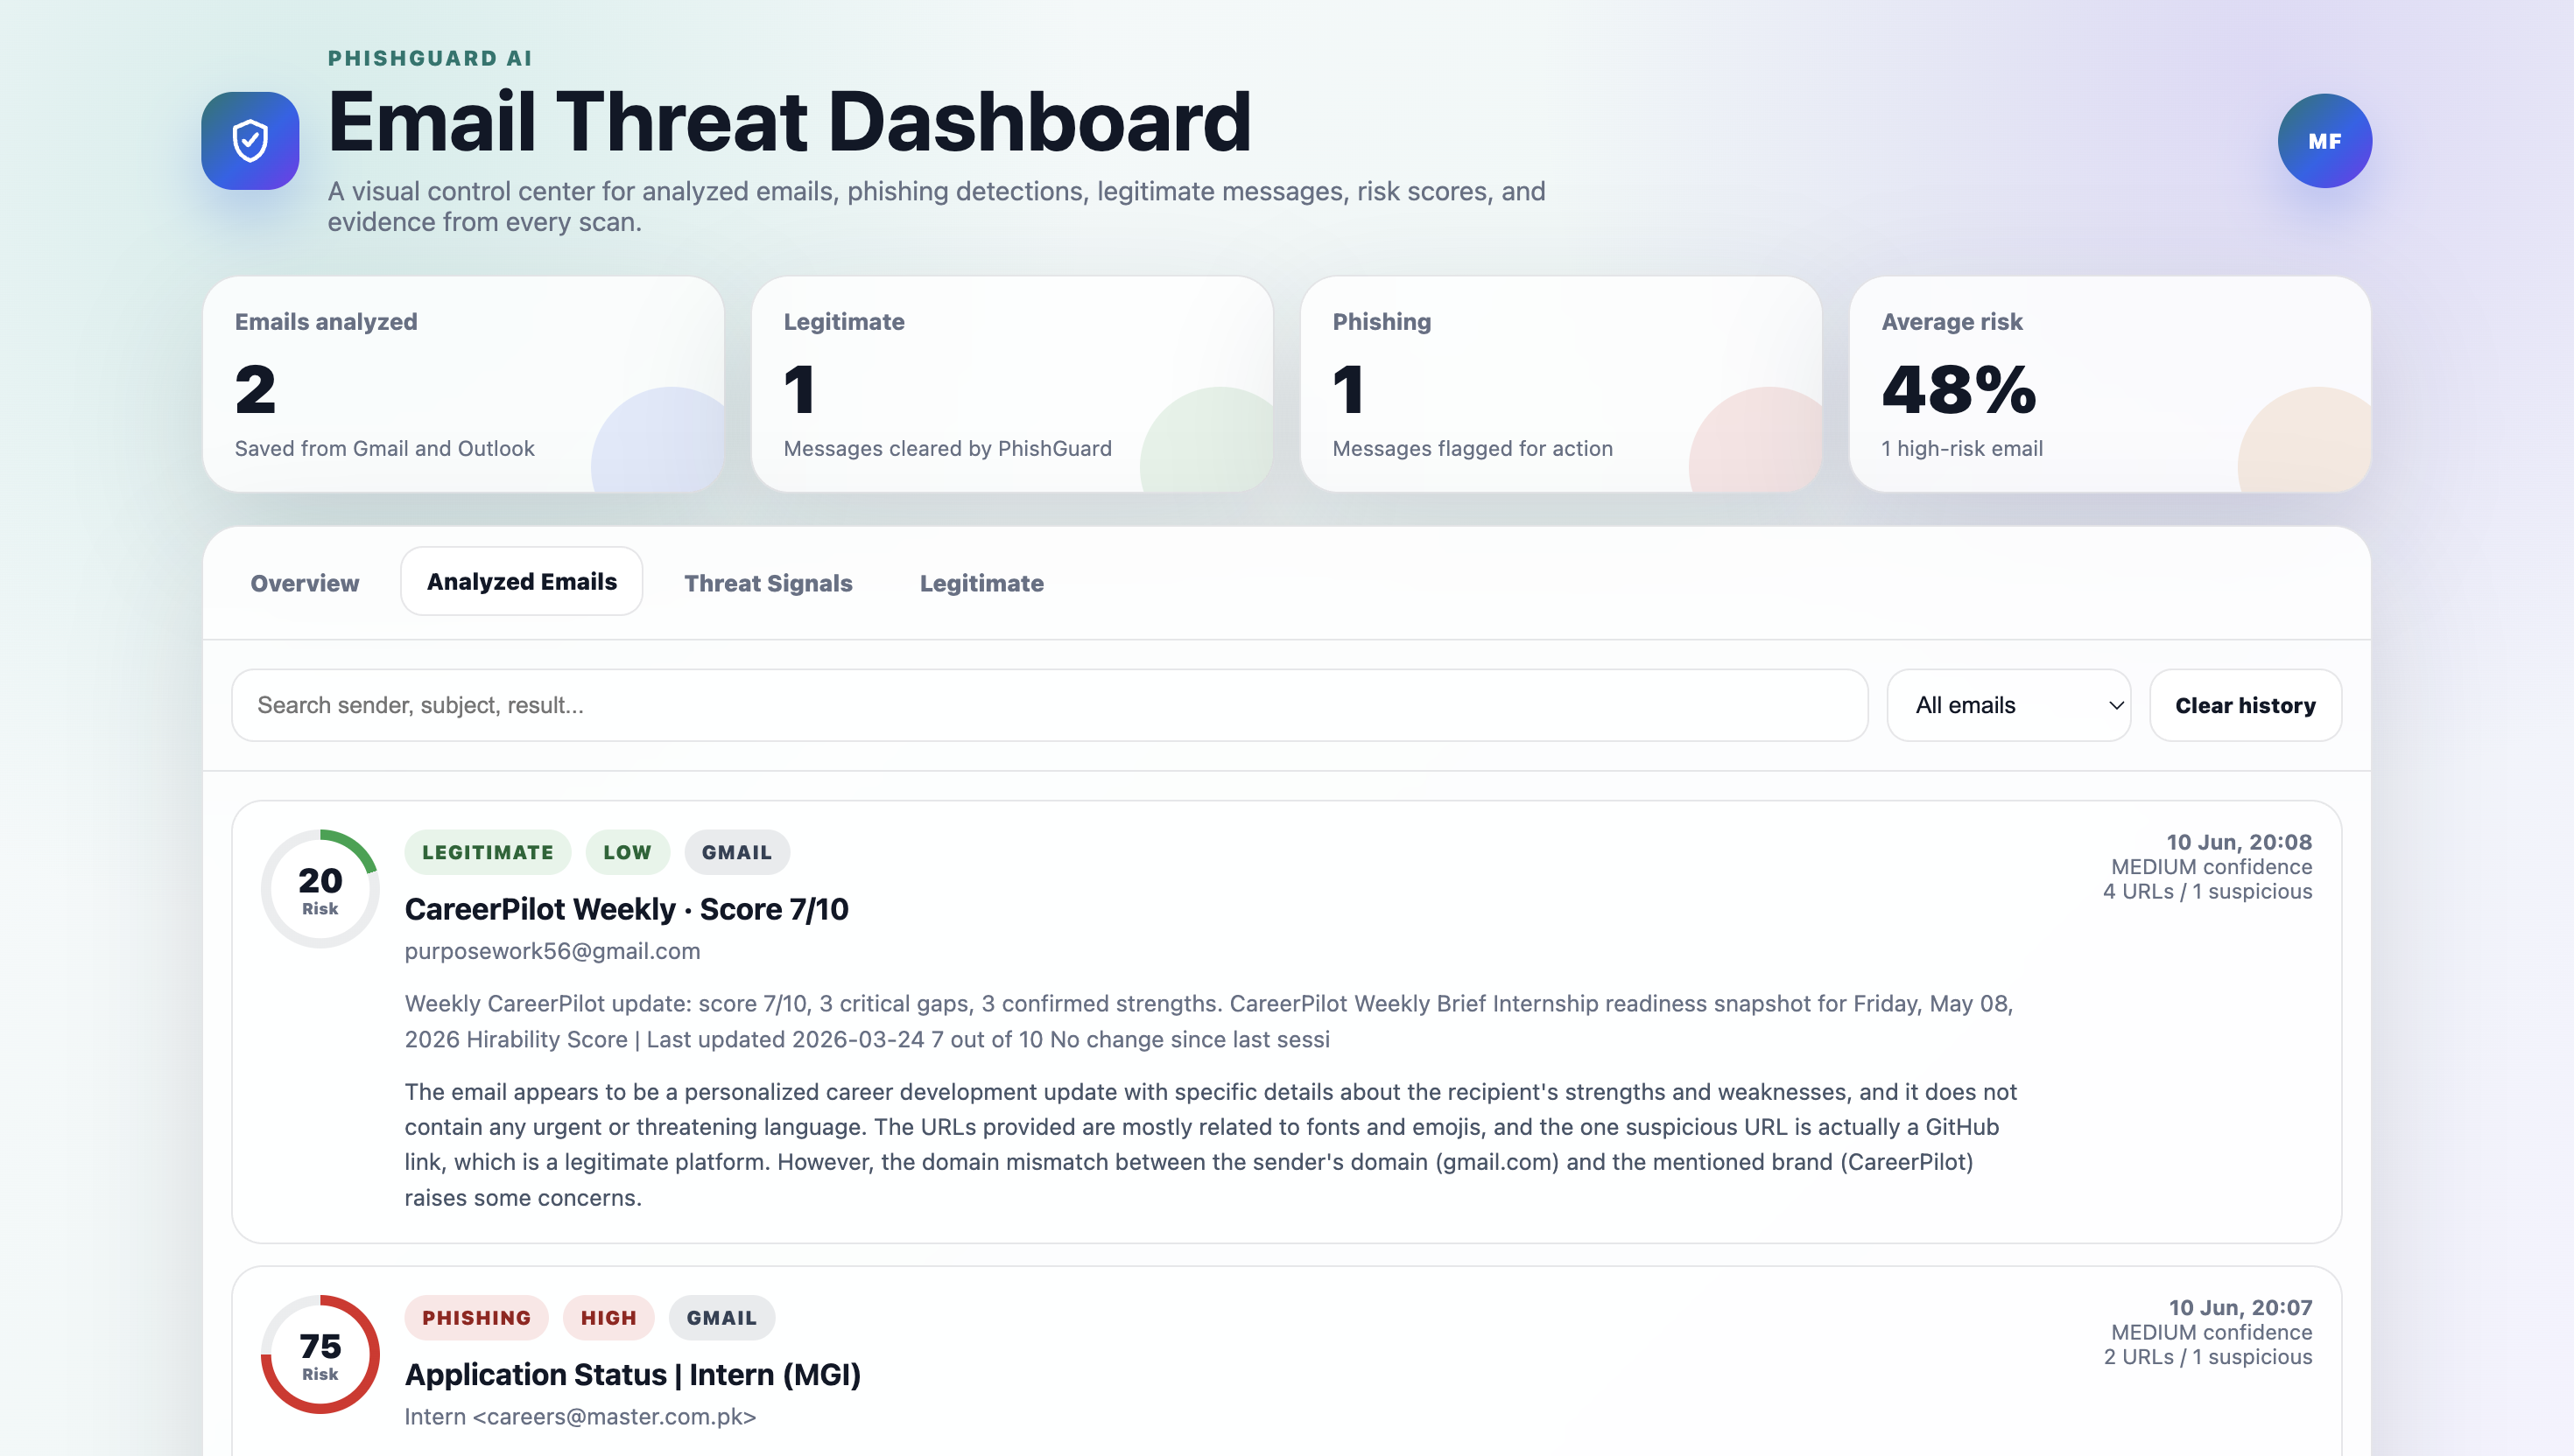This screenshot has height=1456, width=2574.
Task: Click the PhishGuard shield logo icon
Action: [250, 141]
